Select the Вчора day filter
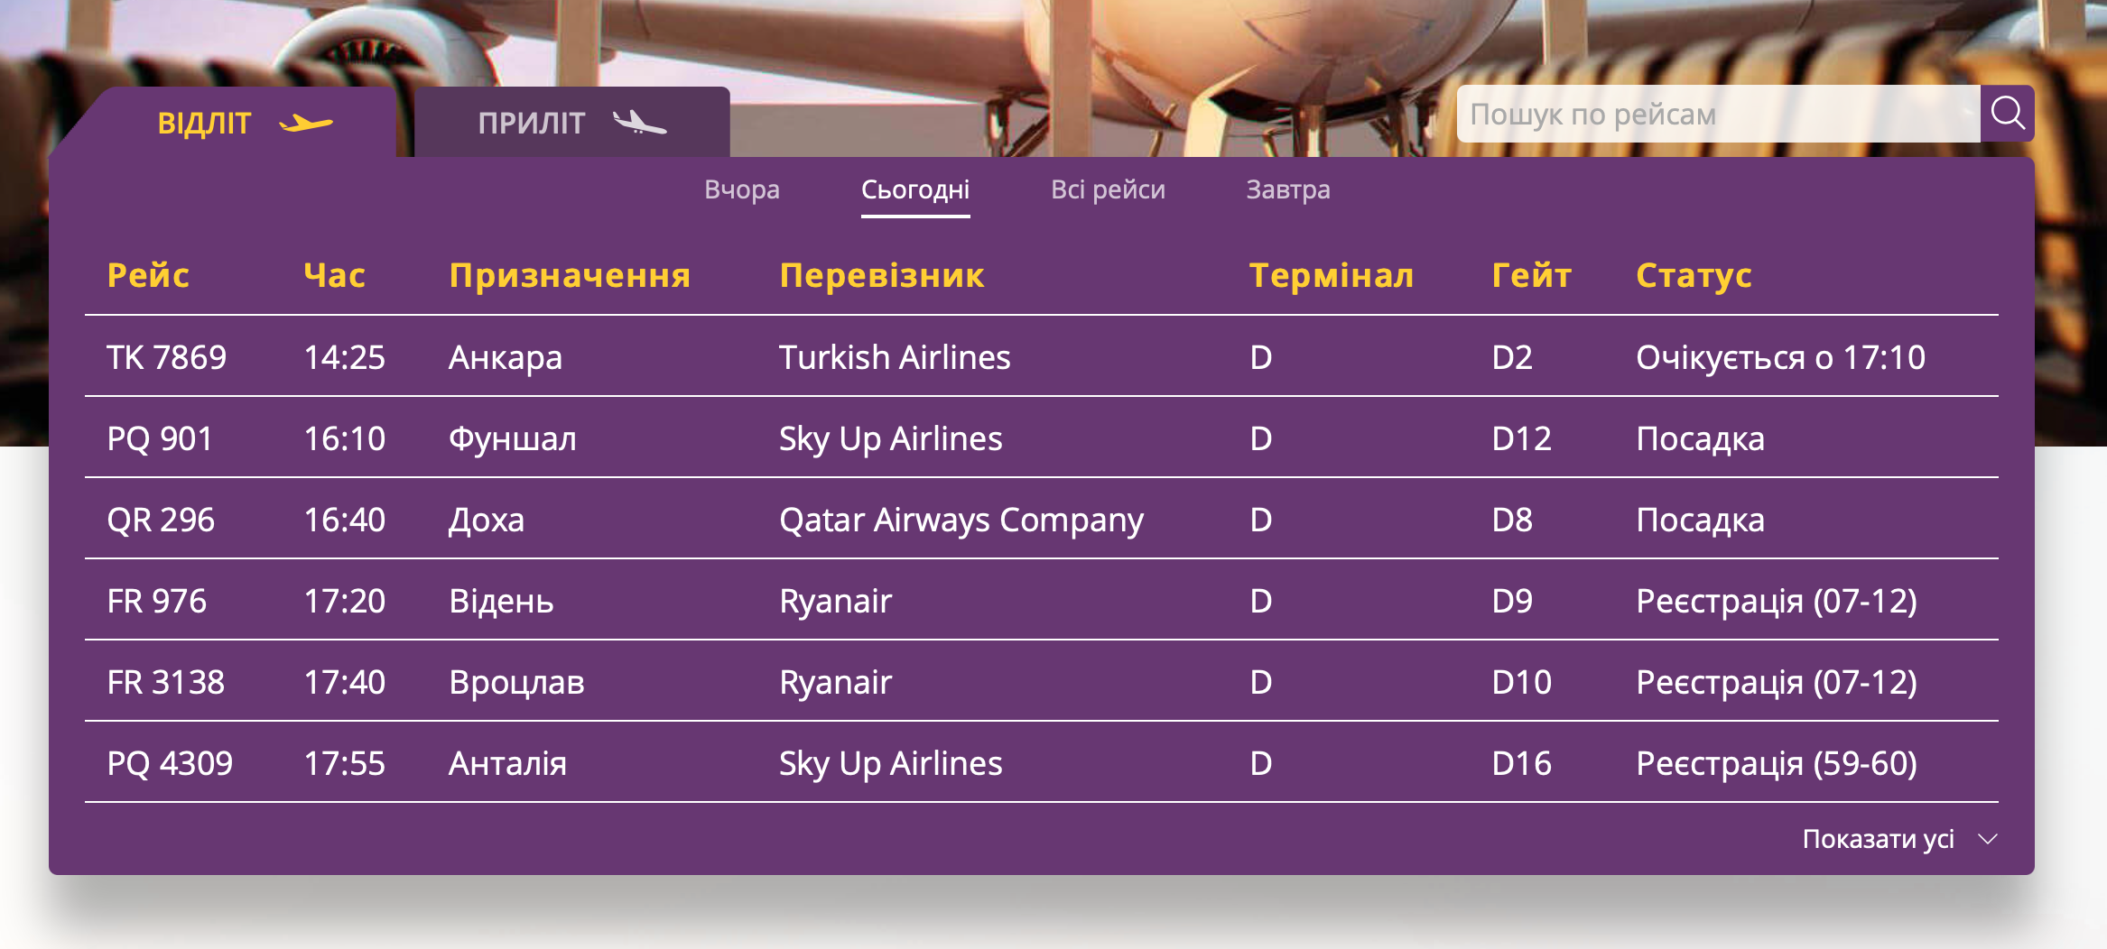The image size is (2107, 949). tap(741, 189)
